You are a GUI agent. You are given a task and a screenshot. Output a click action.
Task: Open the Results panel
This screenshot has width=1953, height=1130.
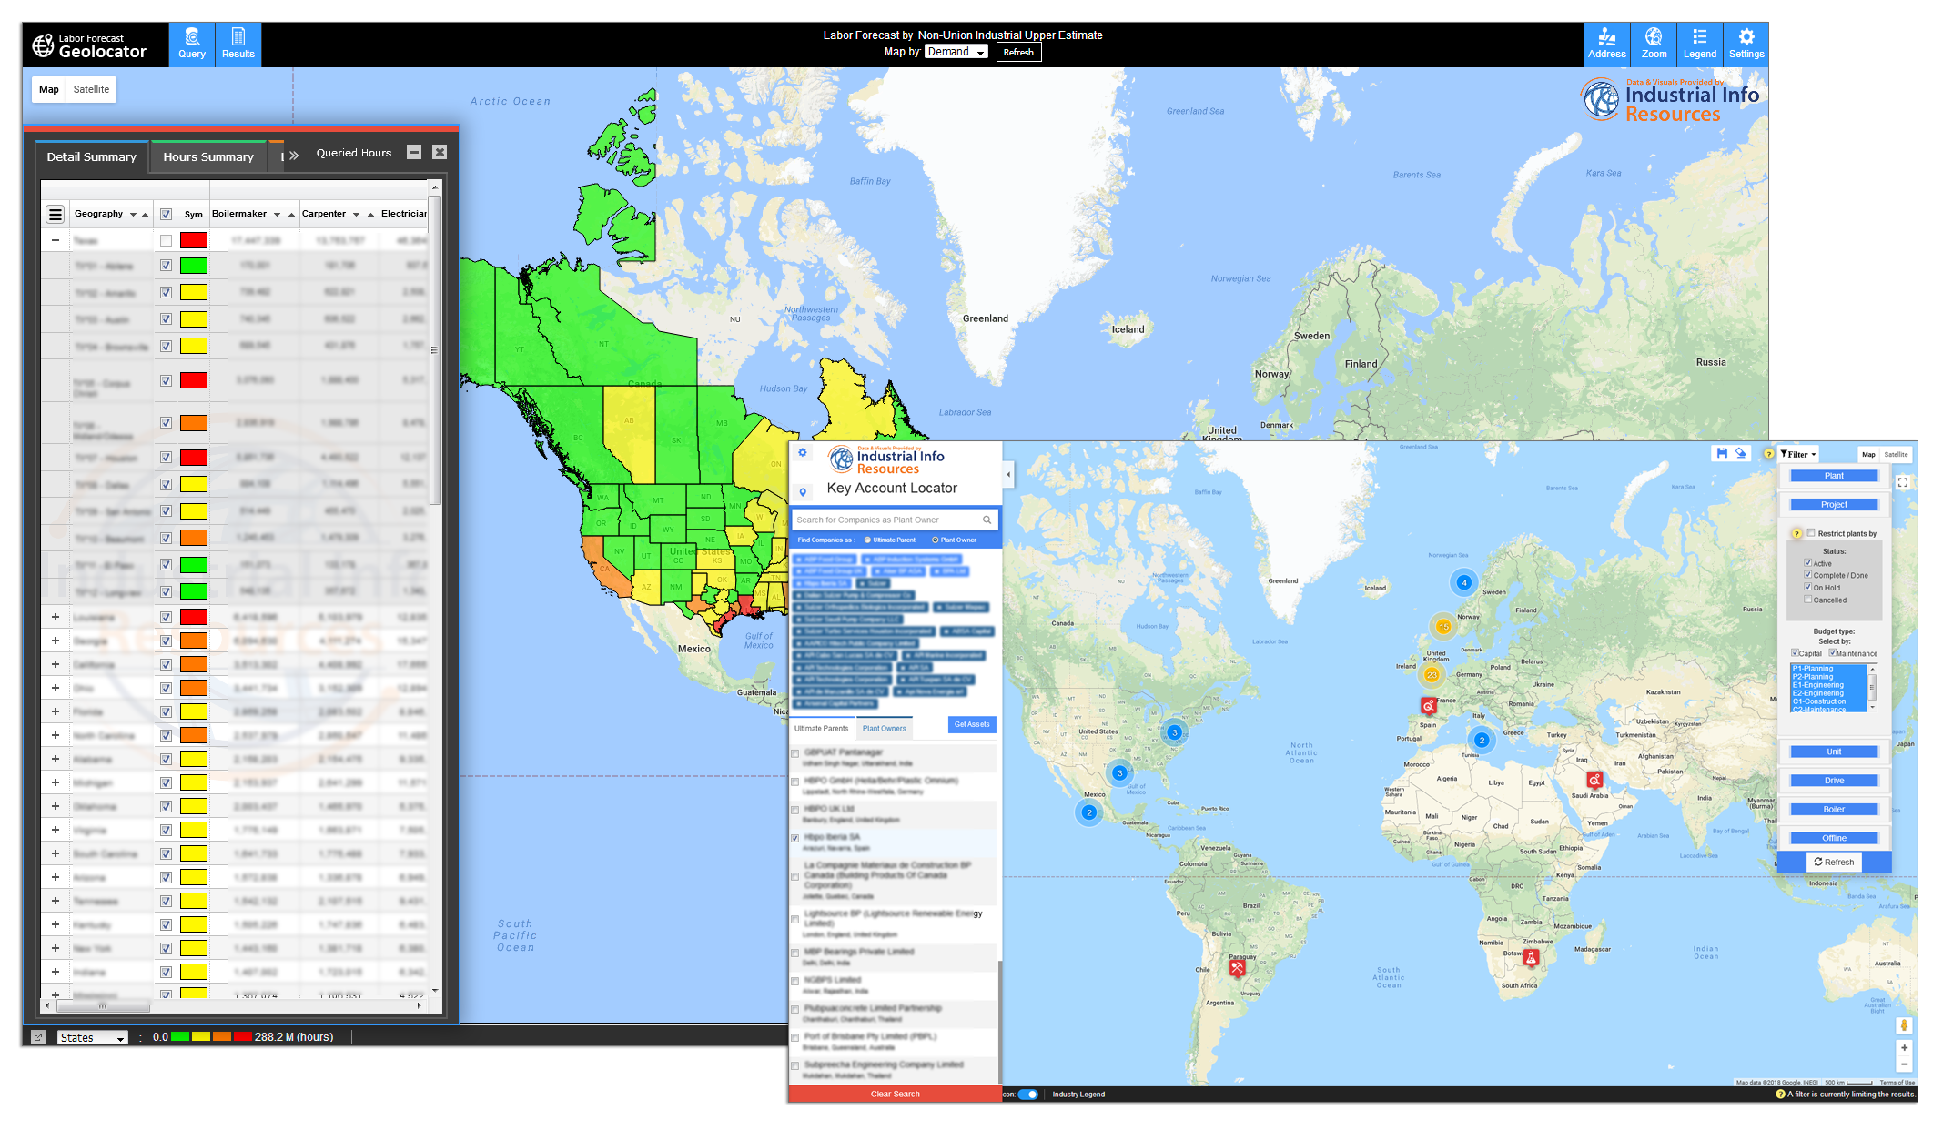pyautogui.click(x=238, y=43)
